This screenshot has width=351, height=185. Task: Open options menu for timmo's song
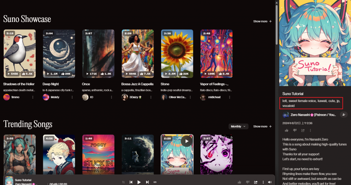point(33,97)
